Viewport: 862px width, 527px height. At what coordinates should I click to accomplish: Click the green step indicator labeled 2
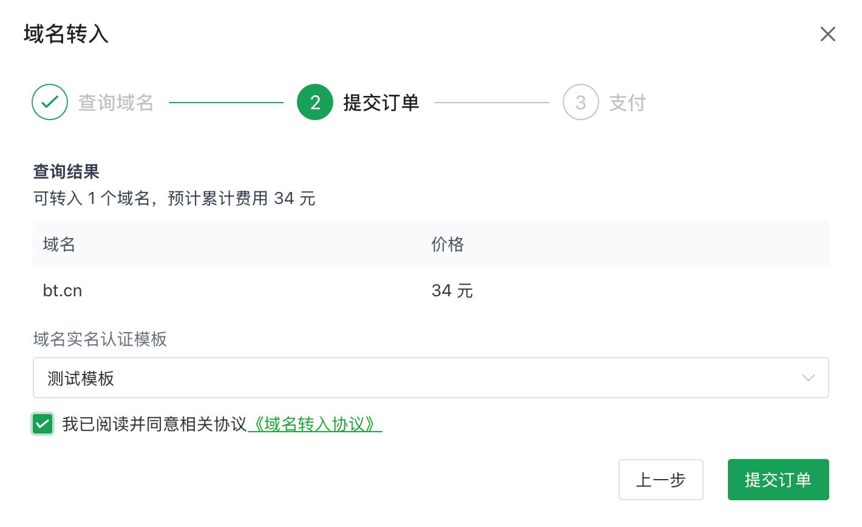tap(315, 101)
